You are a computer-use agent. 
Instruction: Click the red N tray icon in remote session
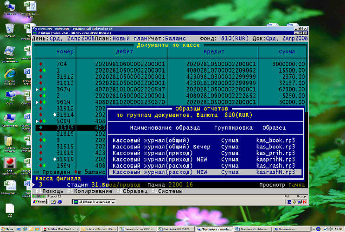[x=305, y=202]
